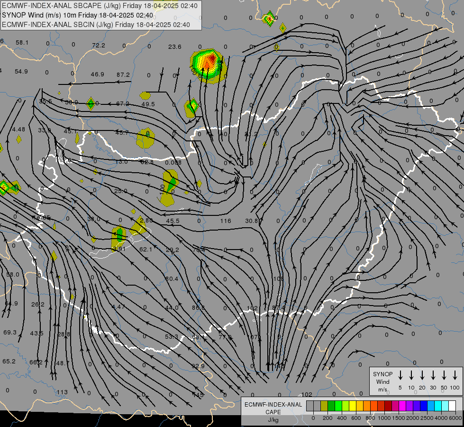
Task: Pick the pure blue swatch before 2500
Action: [x=423, y=406]
